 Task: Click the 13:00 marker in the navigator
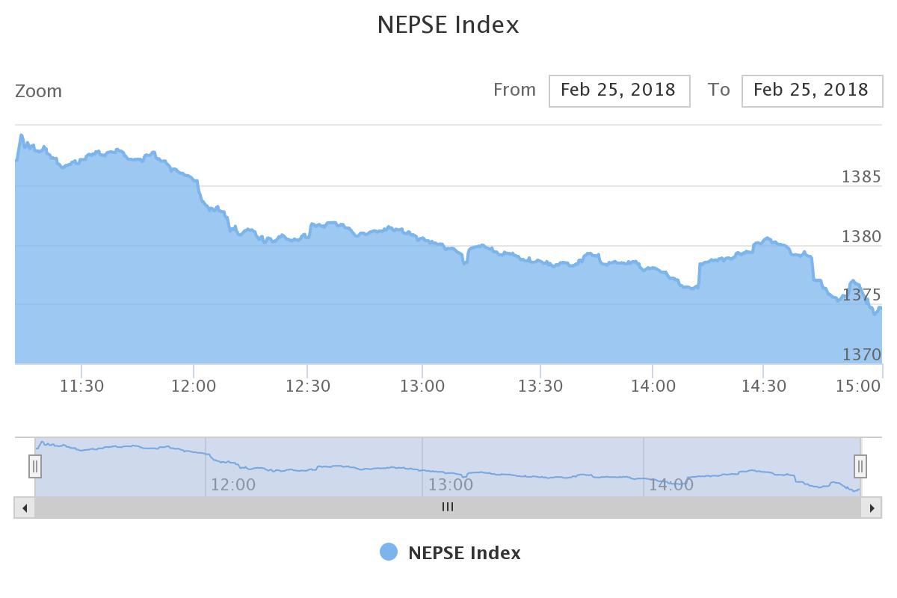pyautogui.click(x=450, y=484)
